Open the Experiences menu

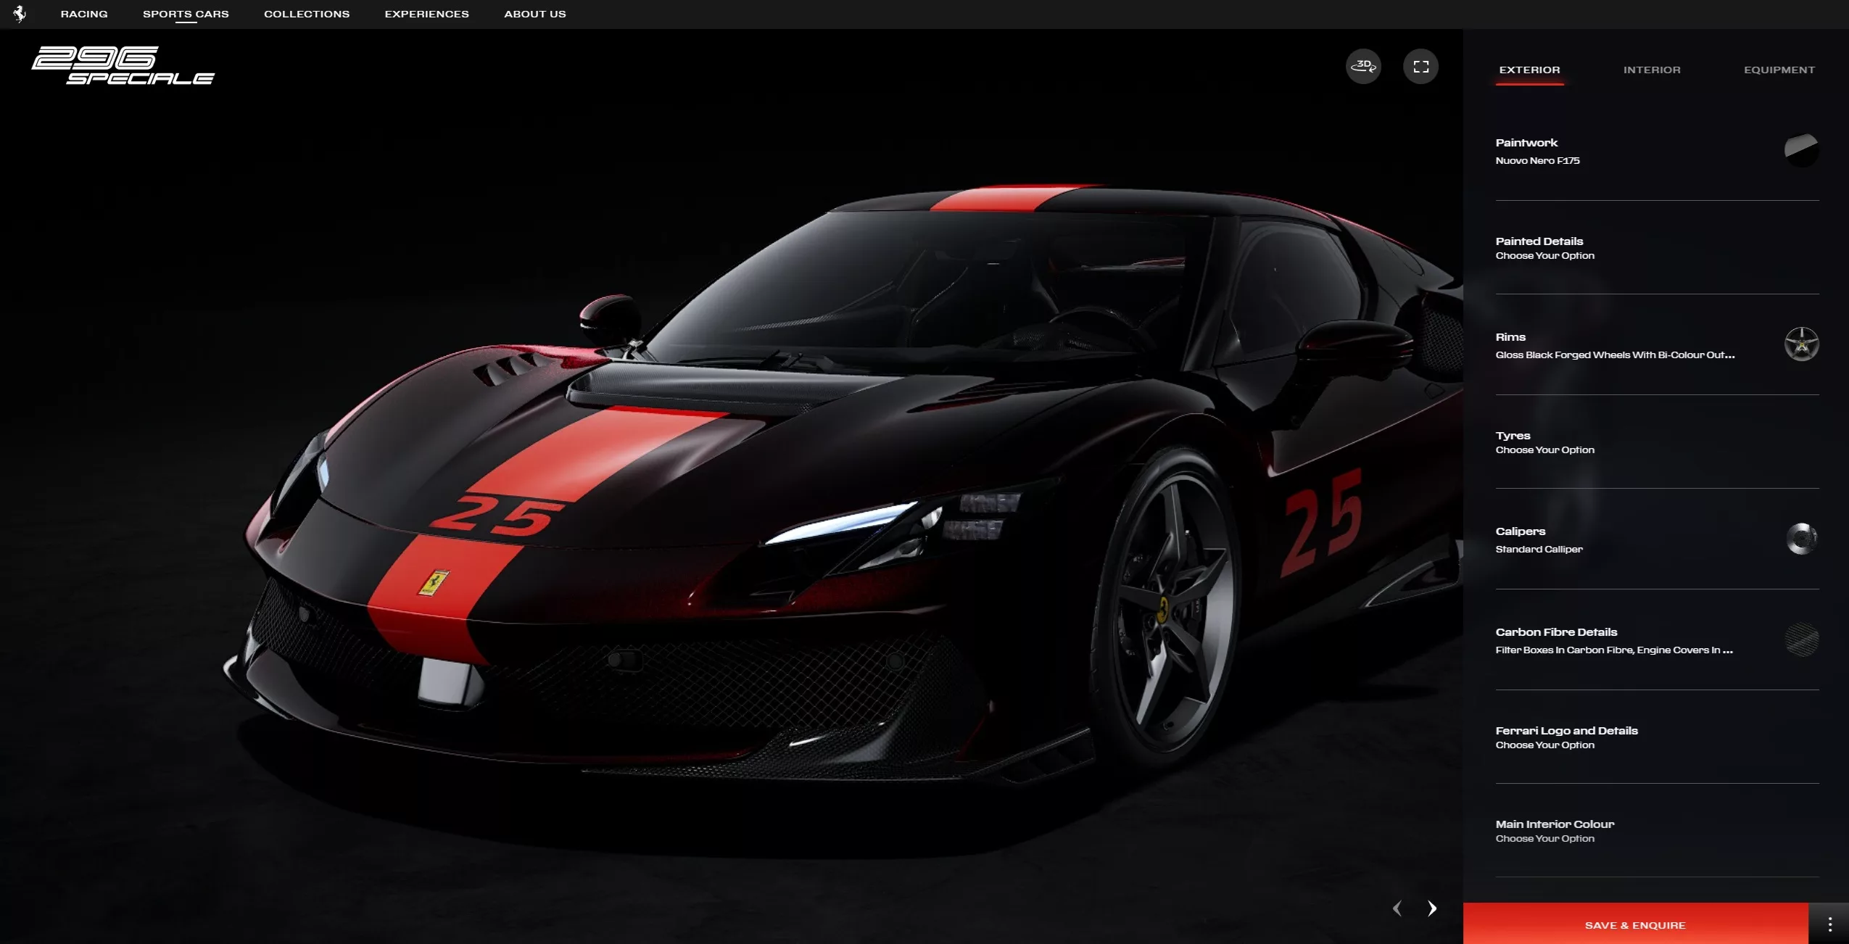tap(426, 14)
